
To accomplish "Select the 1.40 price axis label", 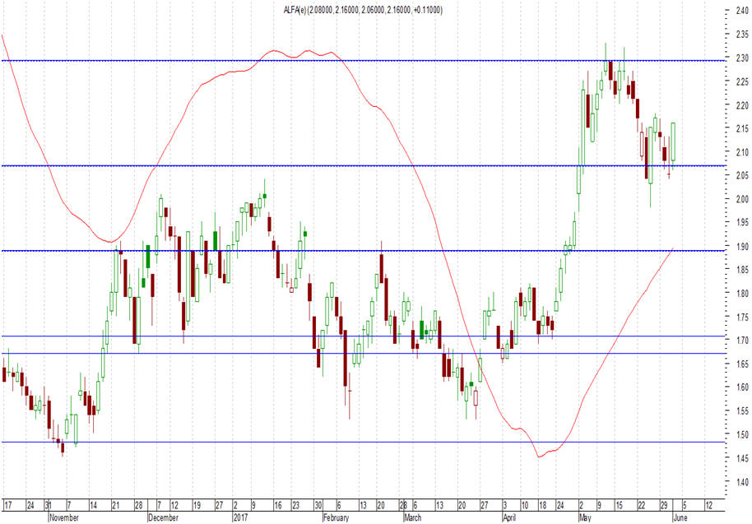I will [742, 482].
